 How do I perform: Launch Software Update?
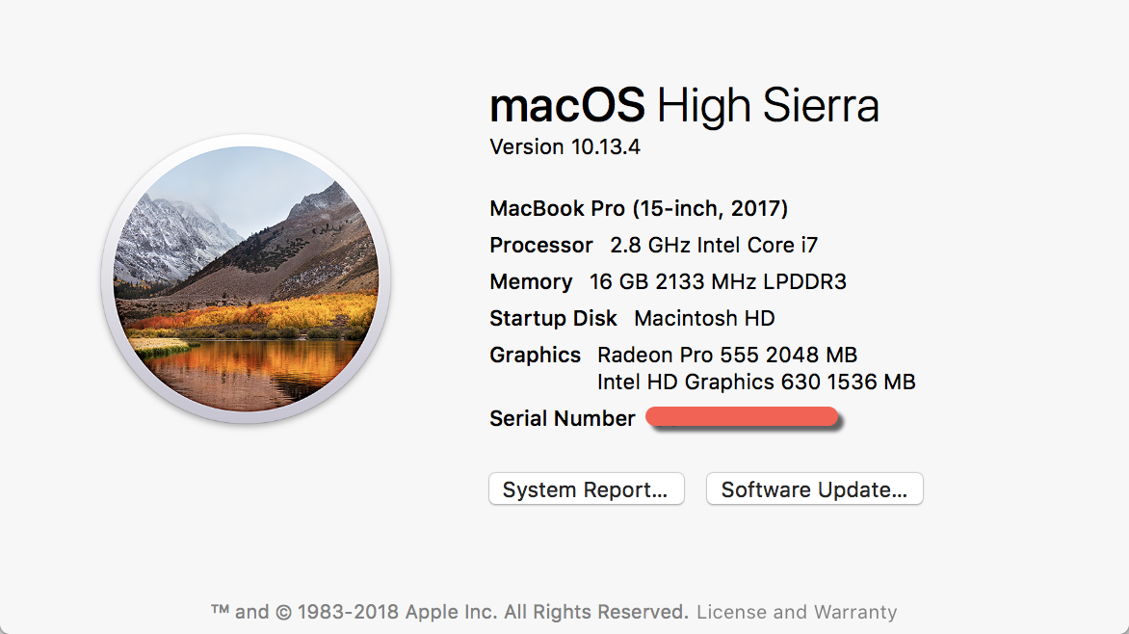[814, 489]
